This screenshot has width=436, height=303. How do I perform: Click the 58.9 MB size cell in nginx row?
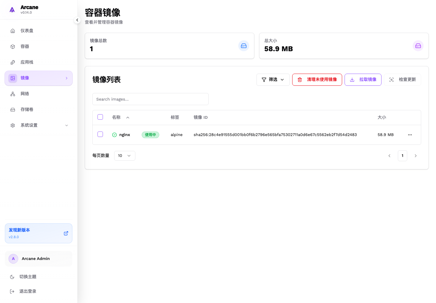click(386, 135)
